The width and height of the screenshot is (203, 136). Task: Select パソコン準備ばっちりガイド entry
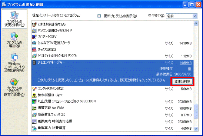(112, 31)
